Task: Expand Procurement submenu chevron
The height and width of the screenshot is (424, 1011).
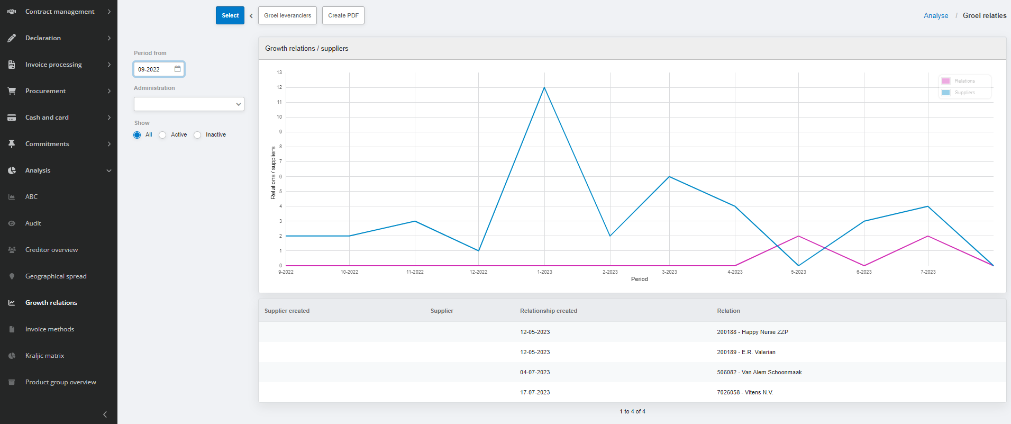Action: pos(109,91)
